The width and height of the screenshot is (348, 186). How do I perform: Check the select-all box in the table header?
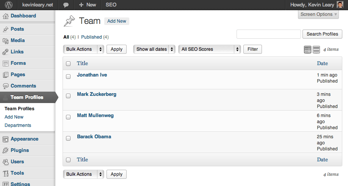(x=68, y=64)
